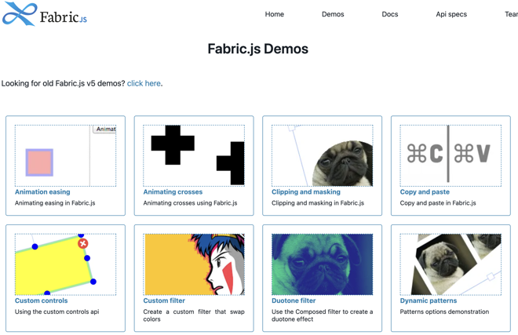
Task: Click the Dynamic patterns title link
Action: [x=429, y=300]
